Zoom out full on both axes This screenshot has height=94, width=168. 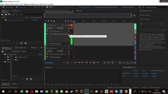point(120,63)
